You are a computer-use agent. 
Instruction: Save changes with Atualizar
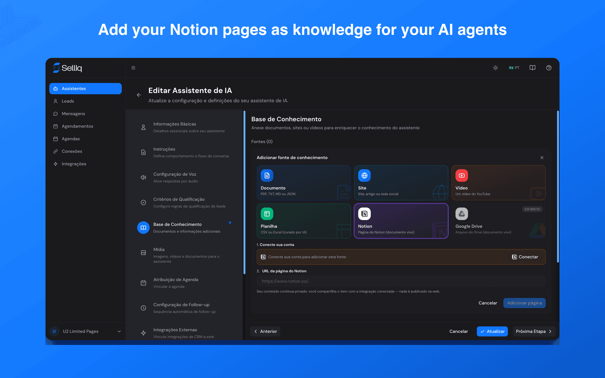tap(492, 331)
